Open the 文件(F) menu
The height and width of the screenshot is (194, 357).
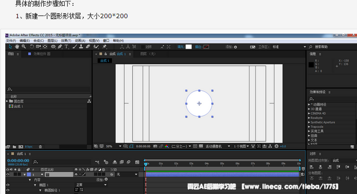coord(11,41)
